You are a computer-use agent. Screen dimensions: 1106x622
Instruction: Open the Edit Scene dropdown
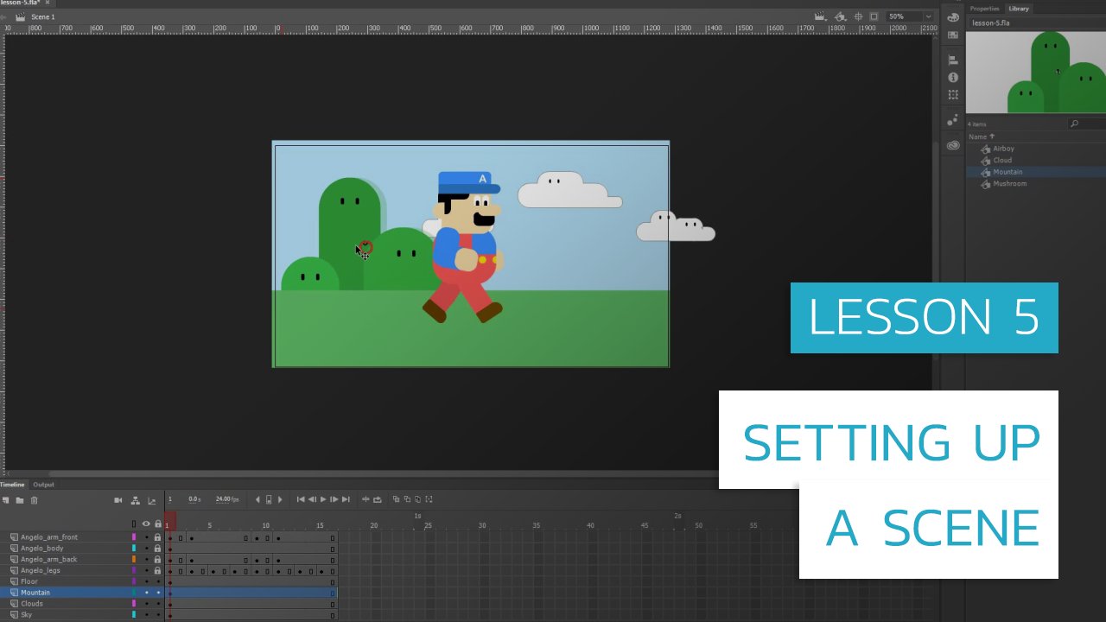(819, 16)
